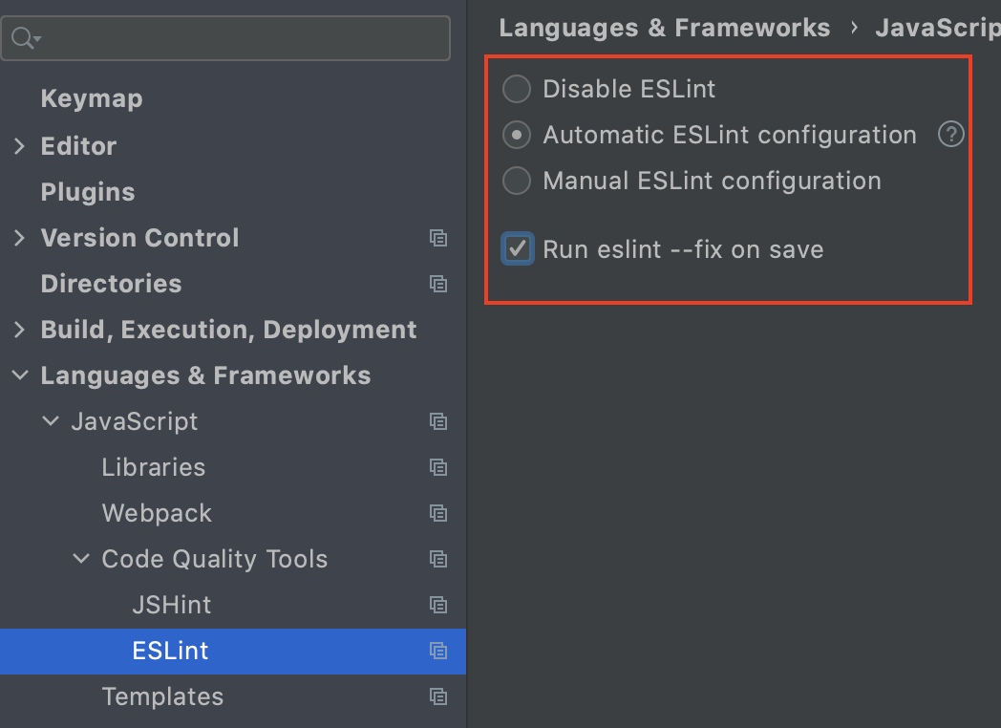Select the JSHint settings item
This screenshot has width=1001, height=728.
tap(171, 605)
